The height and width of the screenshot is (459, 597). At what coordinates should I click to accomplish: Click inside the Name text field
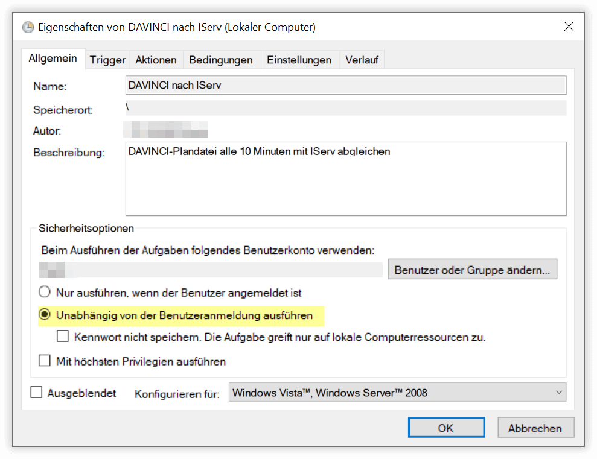pos(345,84)
